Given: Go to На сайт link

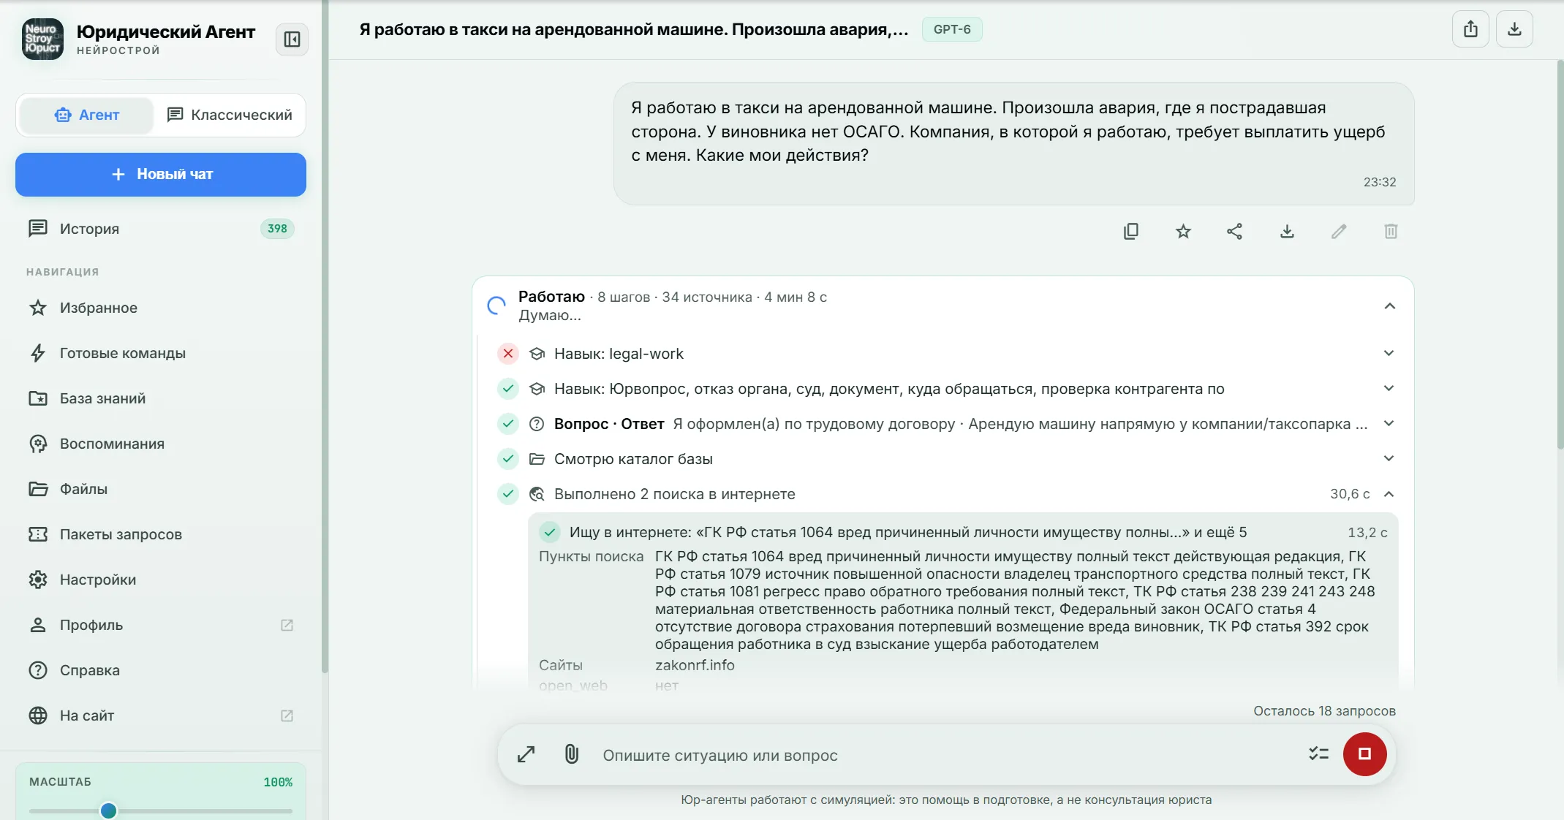Looking at the screenshot, I should pos(161,715).
